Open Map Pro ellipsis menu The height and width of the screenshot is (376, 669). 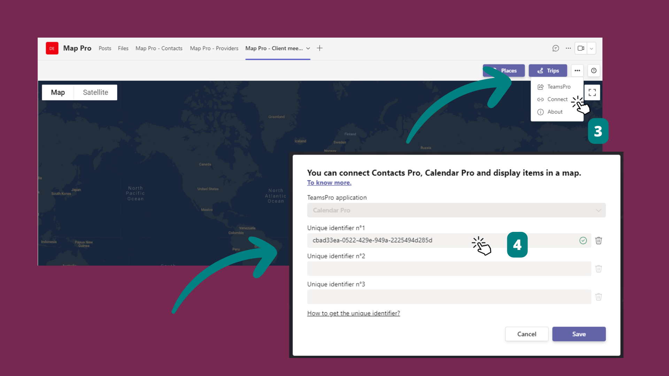click(x=577, y=71)
